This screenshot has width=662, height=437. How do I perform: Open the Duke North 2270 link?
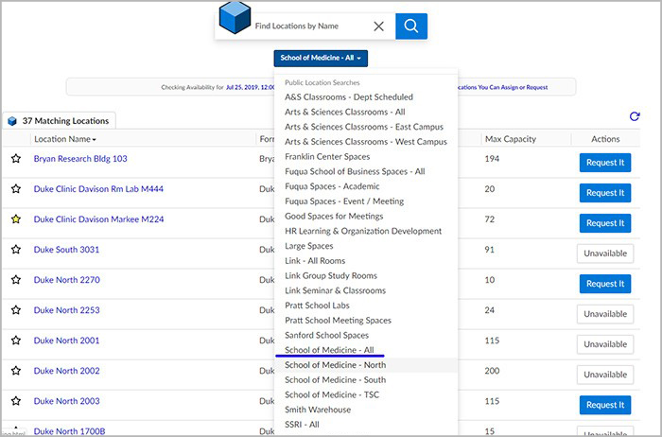point(67,280)
